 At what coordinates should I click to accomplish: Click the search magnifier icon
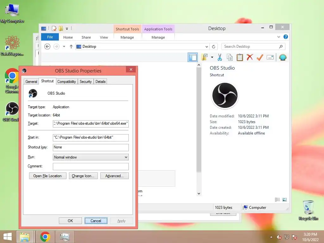[281, 47]
